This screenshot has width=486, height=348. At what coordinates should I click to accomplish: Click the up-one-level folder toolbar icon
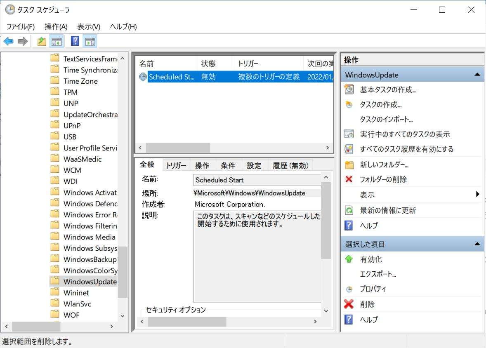[x=42, y=41]
